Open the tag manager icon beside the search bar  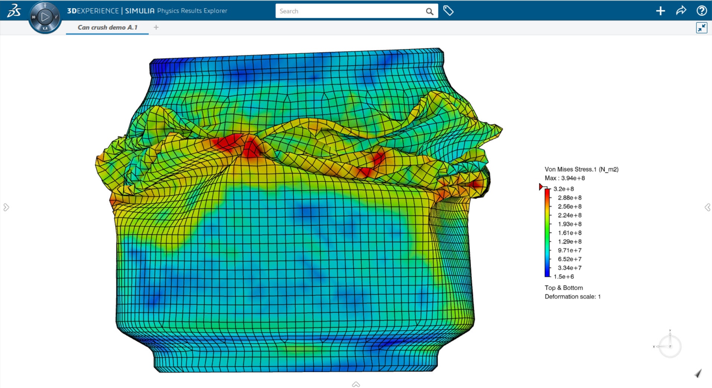click(449, 10)
